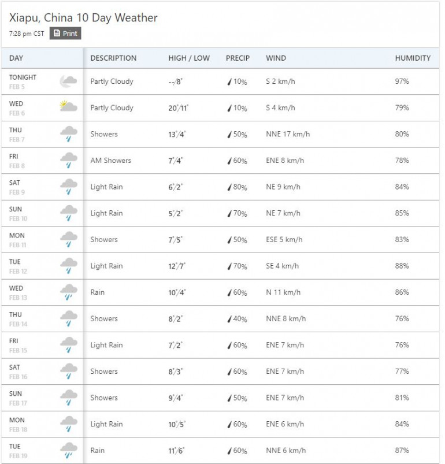Click the rain icon for Wed Feb 13
This screenshot has height=464, width=445.
pyautogui.click(x=69, y=292)
